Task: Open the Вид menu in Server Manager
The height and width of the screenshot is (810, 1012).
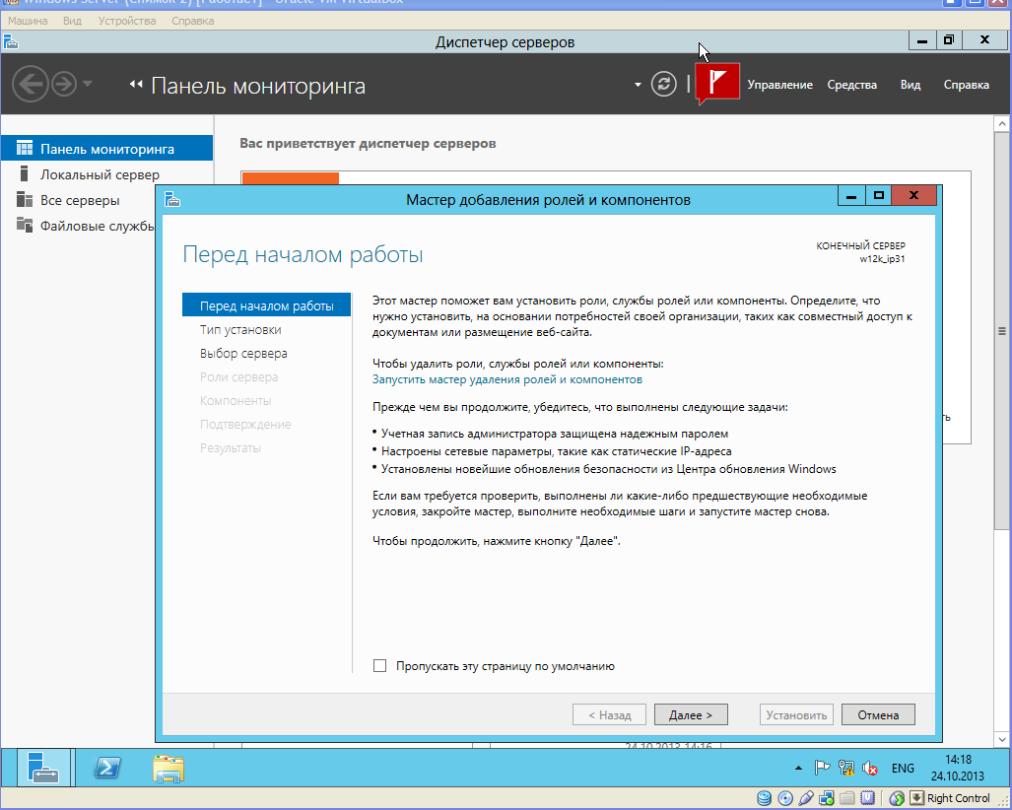Action: click(x=911, y=85)
